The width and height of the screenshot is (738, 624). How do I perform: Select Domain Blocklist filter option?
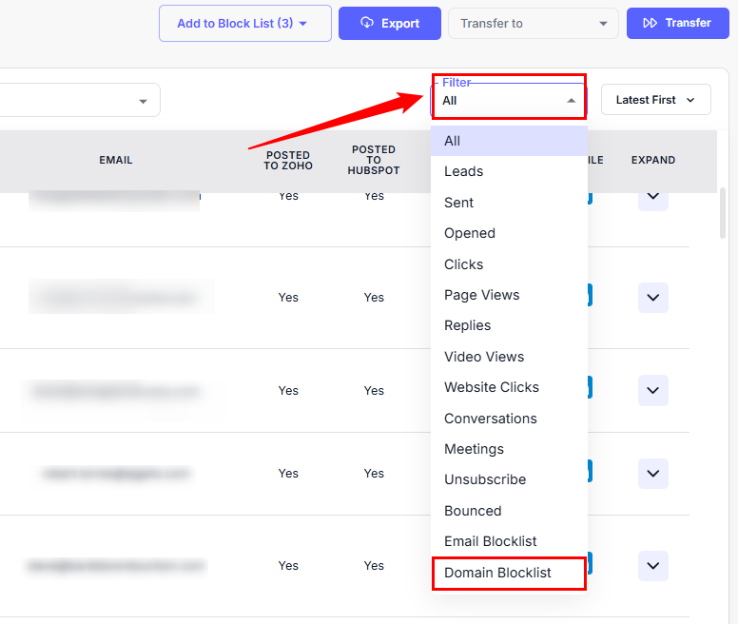pyautogui.click(x=497, y=573)
